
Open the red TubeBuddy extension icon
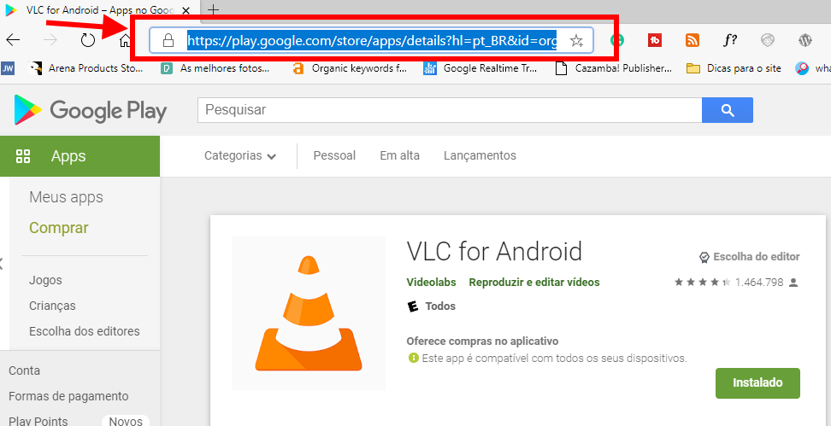655,40
